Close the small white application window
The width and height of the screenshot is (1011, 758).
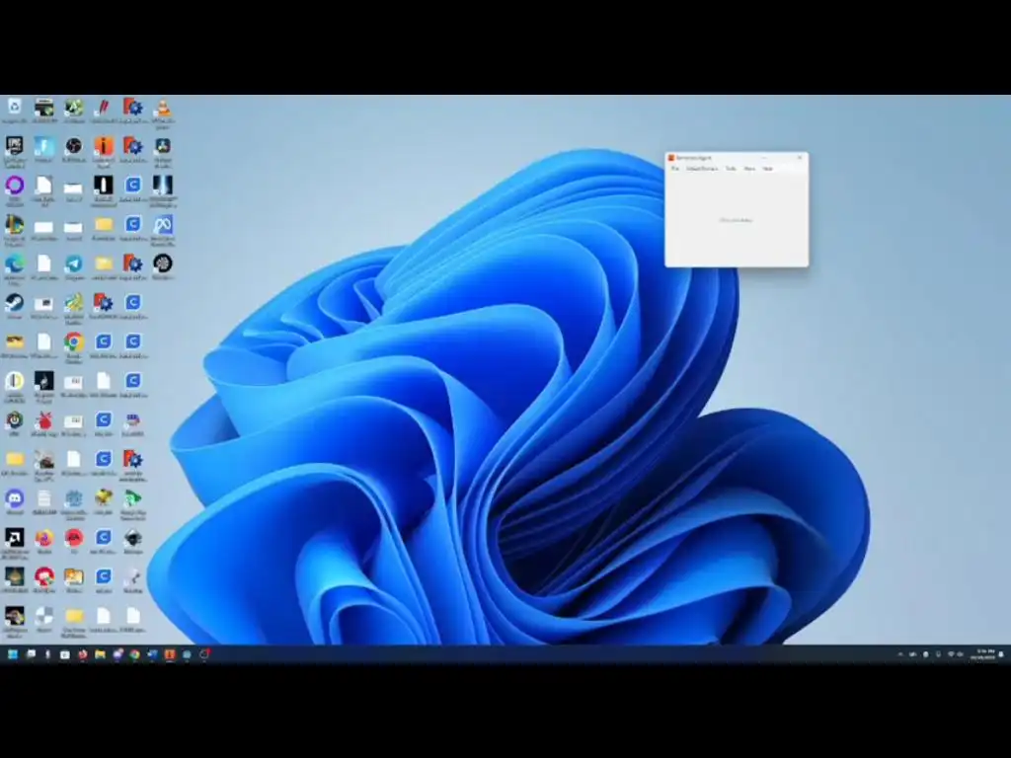(x=800, y=157)
